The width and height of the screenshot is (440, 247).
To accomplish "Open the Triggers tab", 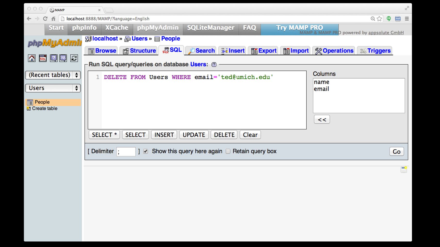I will [375, 51].
